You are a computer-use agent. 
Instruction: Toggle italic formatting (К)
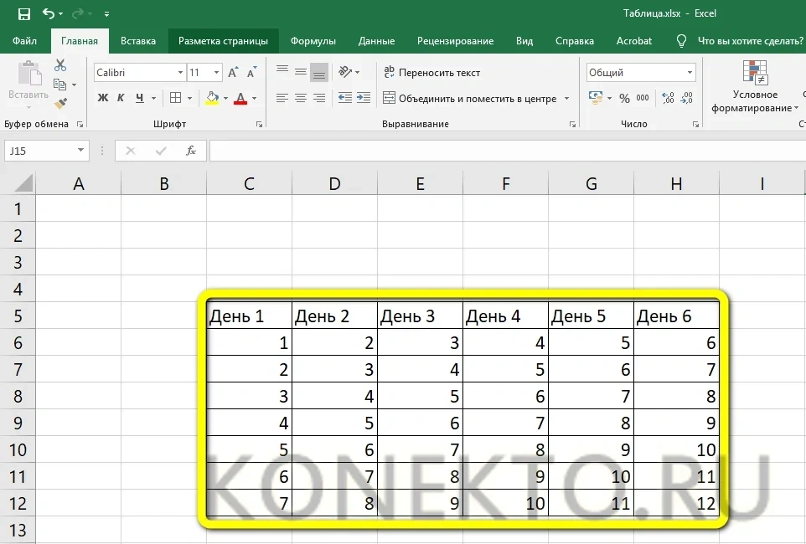pyautogui.click(x=121, y=98)
